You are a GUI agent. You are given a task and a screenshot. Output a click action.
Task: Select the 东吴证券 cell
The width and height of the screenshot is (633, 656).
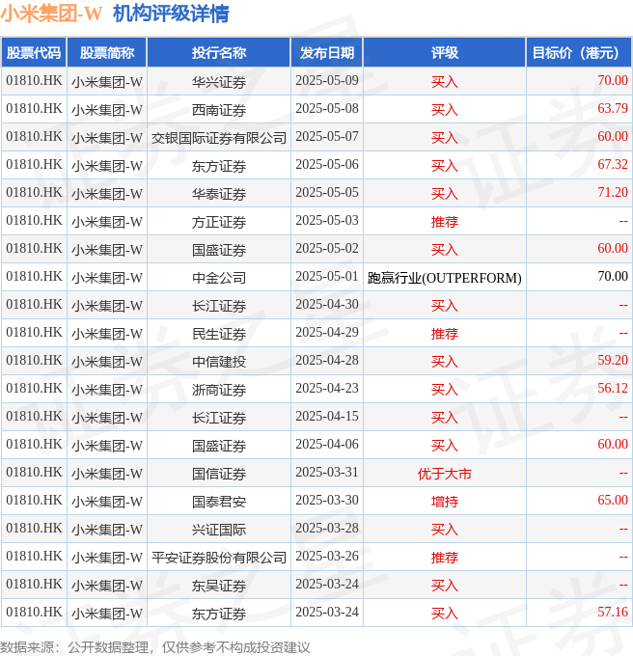[219, 586]
